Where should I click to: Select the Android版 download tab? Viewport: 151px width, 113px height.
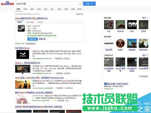[30, 22]
